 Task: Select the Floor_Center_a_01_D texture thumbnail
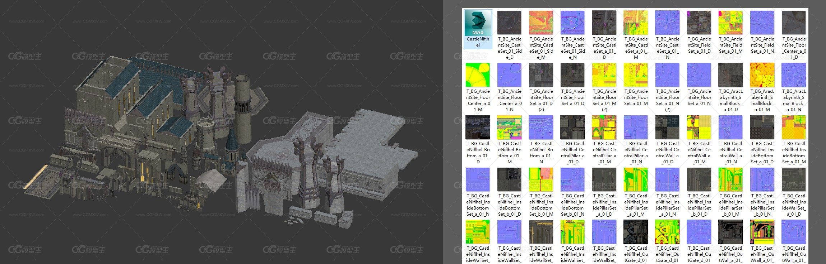tap(794, 23)
